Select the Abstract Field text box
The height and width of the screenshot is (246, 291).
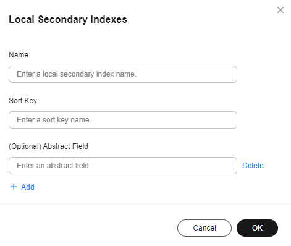[123, 166]
